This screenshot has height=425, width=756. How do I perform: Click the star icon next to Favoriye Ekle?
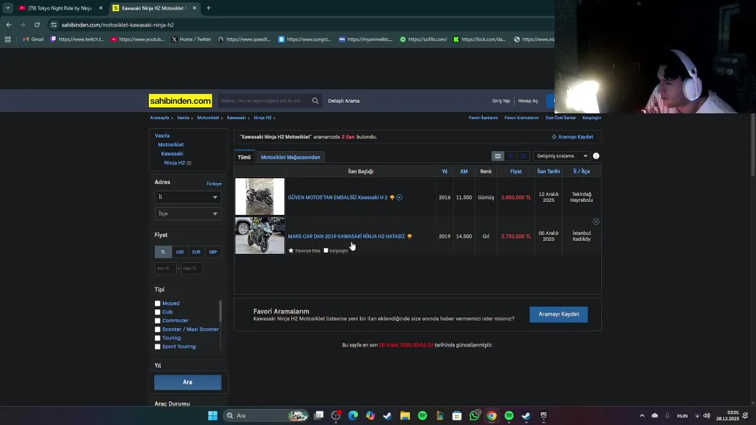click(291, 250)
